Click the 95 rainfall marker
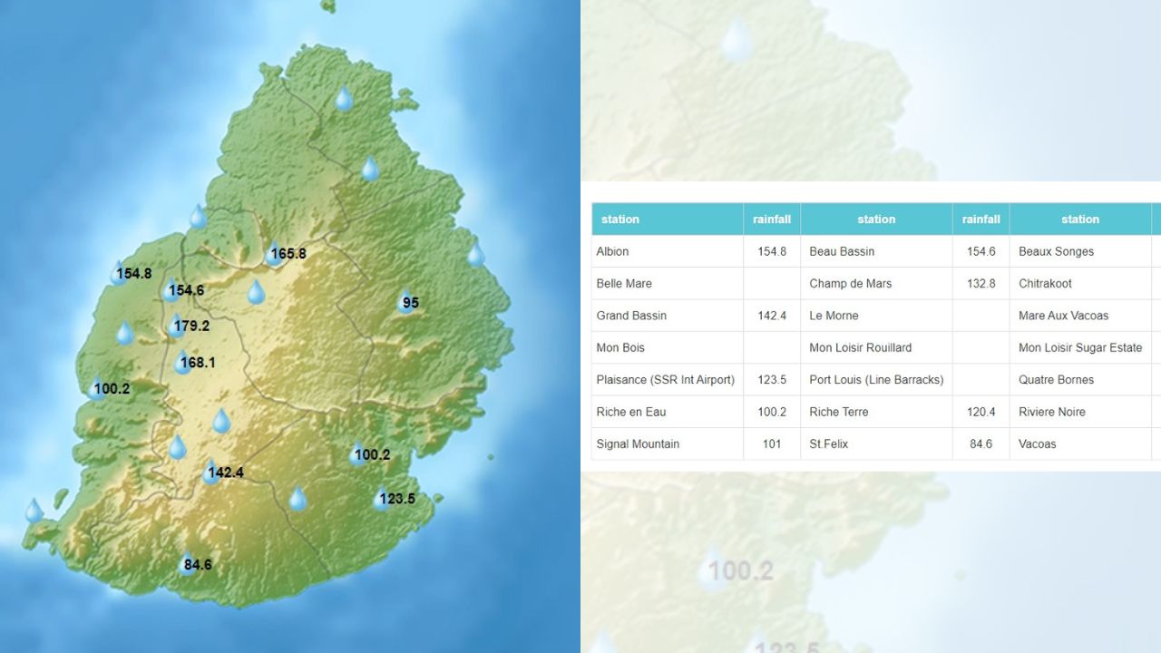The image size is (1161, 653). (405, 302)
